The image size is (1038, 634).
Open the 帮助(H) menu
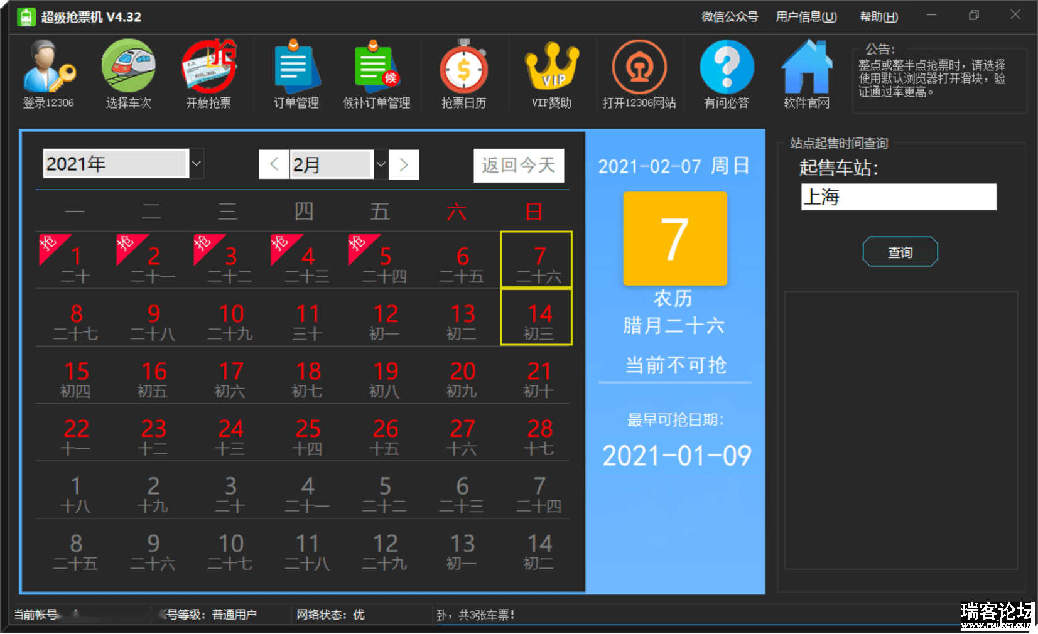point(879,17)
